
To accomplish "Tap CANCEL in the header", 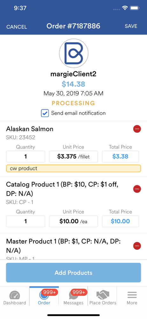I will tap(17, 27).
